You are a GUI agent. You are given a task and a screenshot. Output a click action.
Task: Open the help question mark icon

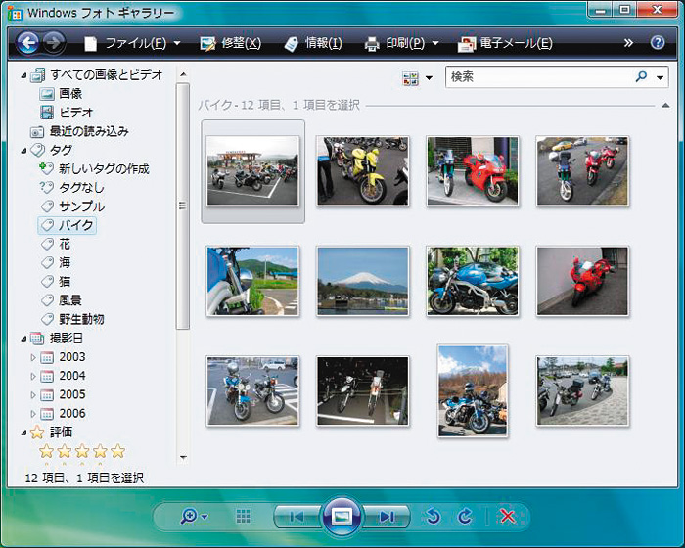657,43
